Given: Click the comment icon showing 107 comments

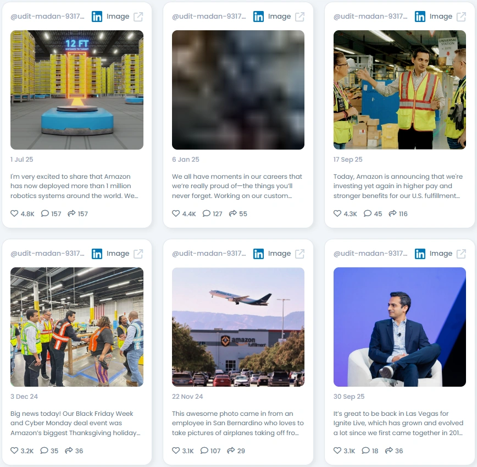Looking at the screenshot, I should (204, 450).
